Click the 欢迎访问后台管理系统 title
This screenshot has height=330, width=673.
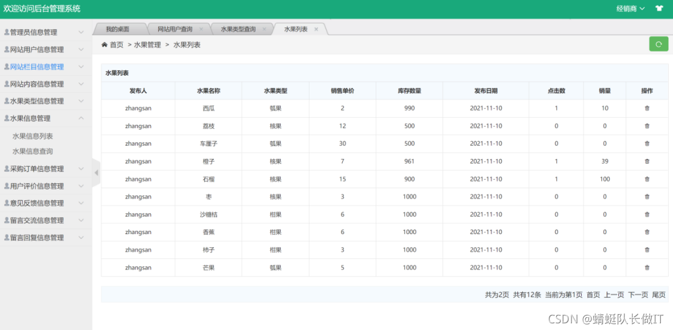41,8
